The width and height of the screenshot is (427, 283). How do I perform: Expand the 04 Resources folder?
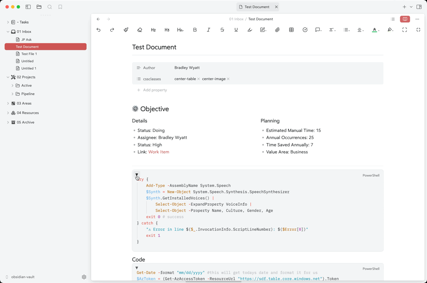pos(8,113)
